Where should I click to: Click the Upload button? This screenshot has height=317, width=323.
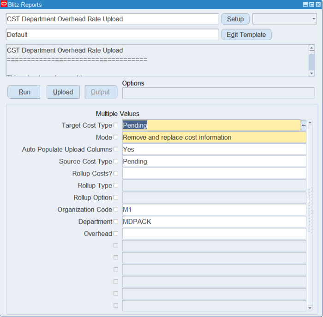[63, 92]
